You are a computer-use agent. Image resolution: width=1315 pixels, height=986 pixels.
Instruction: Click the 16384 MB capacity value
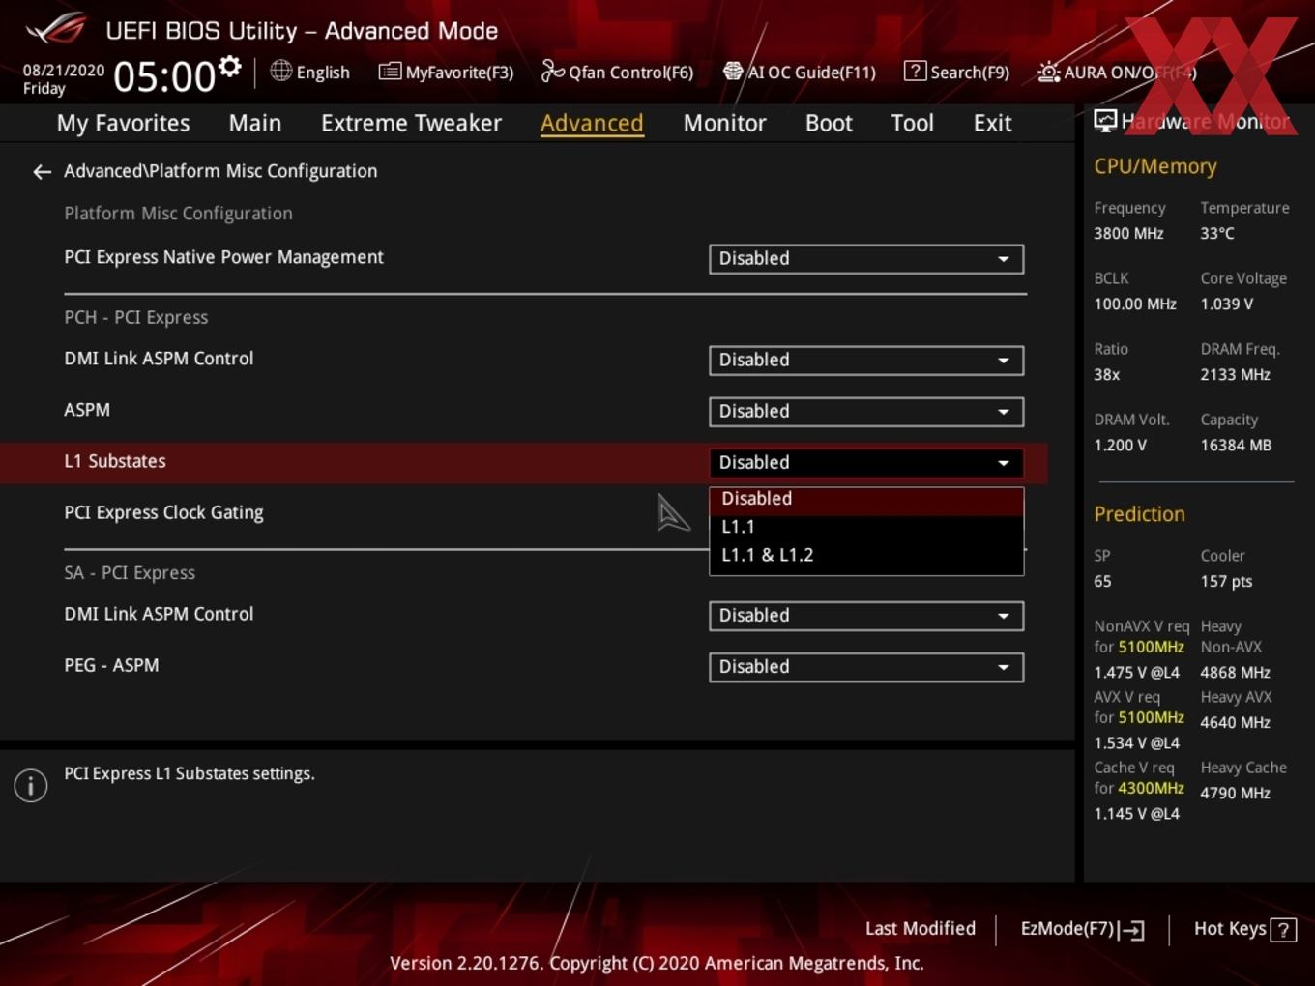(1236, 446)
